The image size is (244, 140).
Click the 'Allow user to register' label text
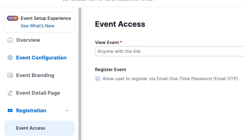170,79
